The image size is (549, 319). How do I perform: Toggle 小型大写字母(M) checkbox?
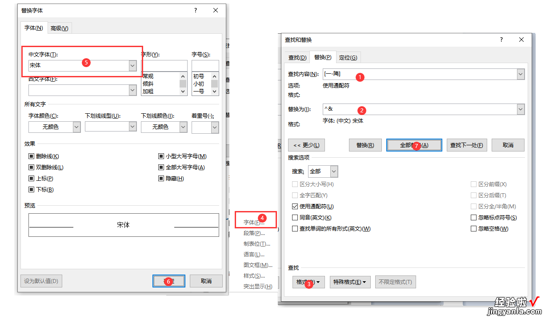161,156
